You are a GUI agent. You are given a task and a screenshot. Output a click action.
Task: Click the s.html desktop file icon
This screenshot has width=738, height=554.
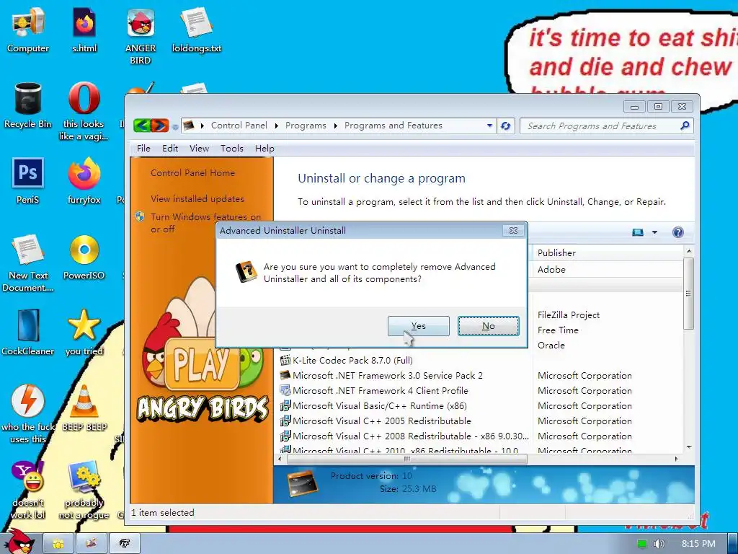(x=84, y=30)
